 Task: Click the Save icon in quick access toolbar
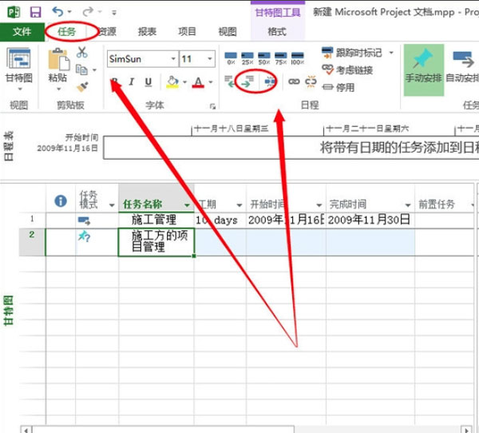point(35,11)
